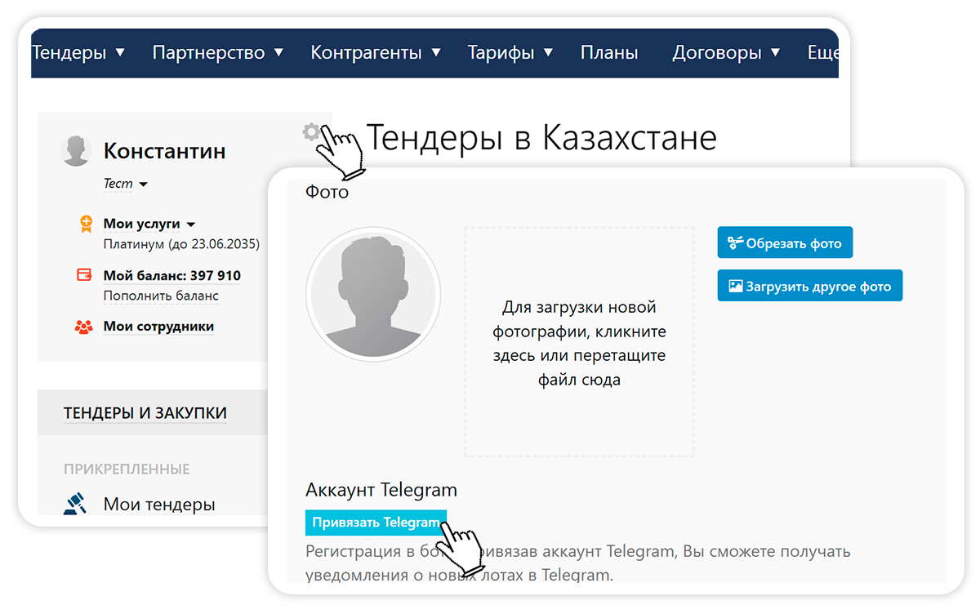Click the gavel icon beside Мои тендеры

click(76, 503)
